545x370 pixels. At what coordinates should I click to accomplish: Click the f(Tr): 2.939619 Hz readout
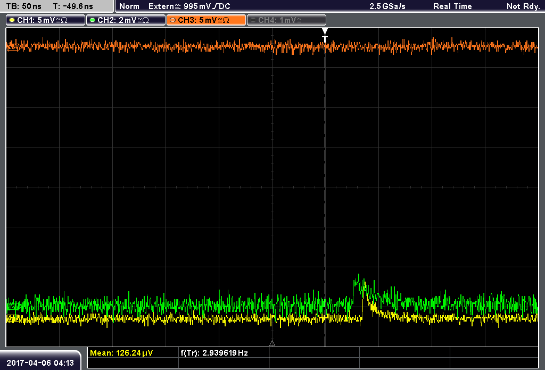(x=214, y=353)
